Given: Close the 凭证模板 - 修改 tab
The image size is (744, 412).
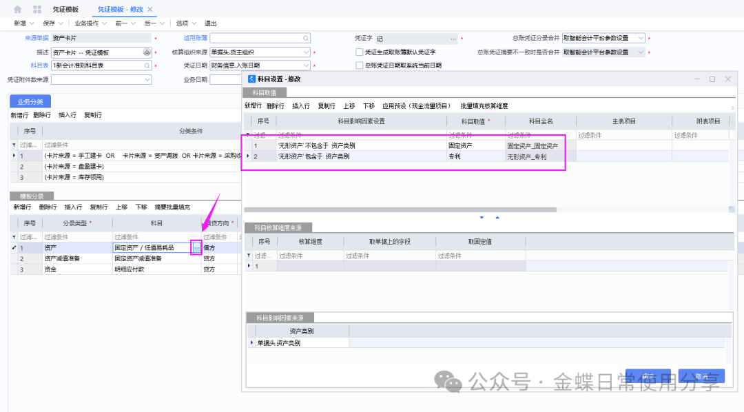Looking at the screenshot, I should coord(151,10).
